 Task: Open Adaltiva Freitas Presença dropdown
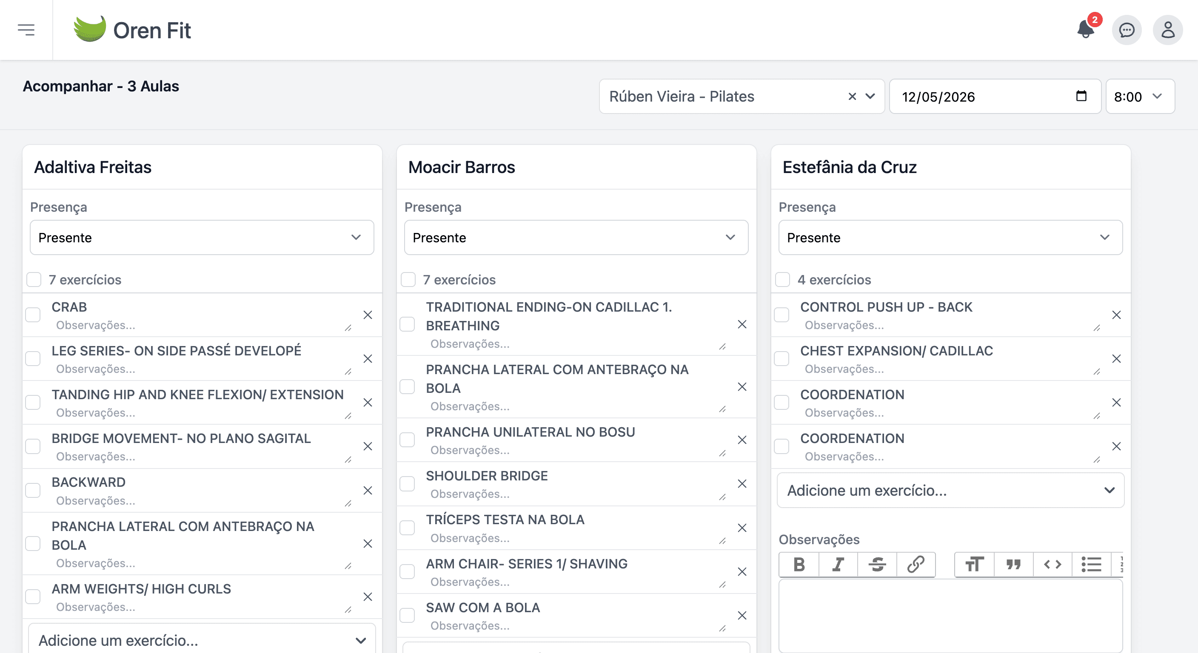[x=202, y=238]
